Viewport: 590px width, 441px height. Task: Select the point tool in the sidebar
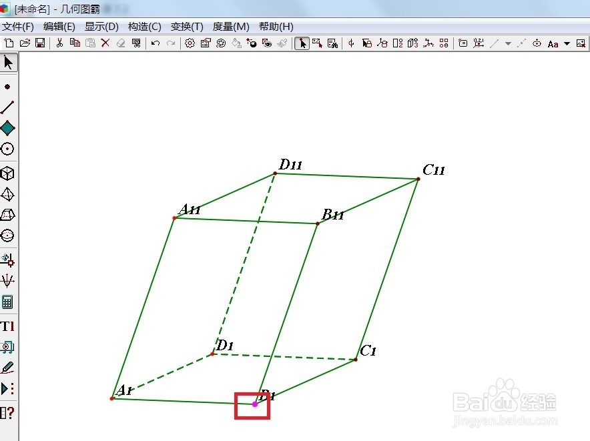click(x=7, y=87)
